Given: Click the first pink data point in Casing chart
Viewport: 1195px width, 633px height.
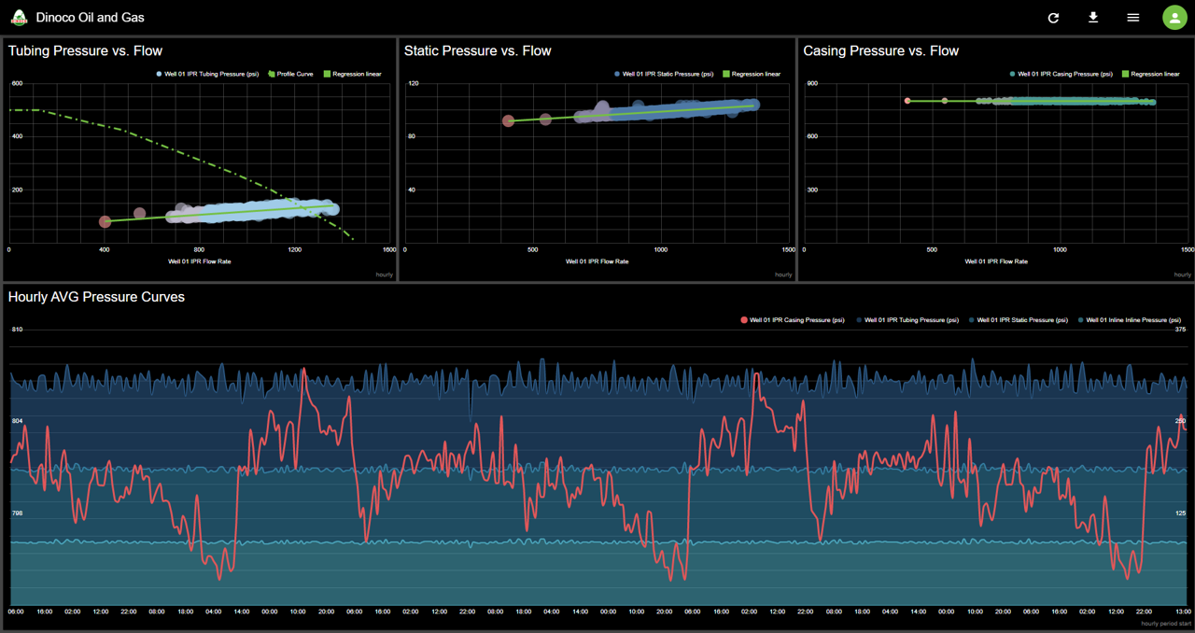Looking at the screenshot, I should coord(907,100).
